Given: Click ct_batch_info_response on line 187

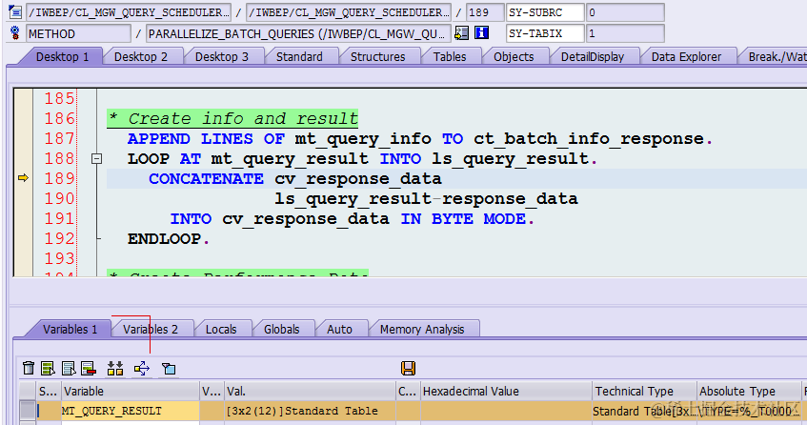Looking at the screenshot, I should (589, 139).
